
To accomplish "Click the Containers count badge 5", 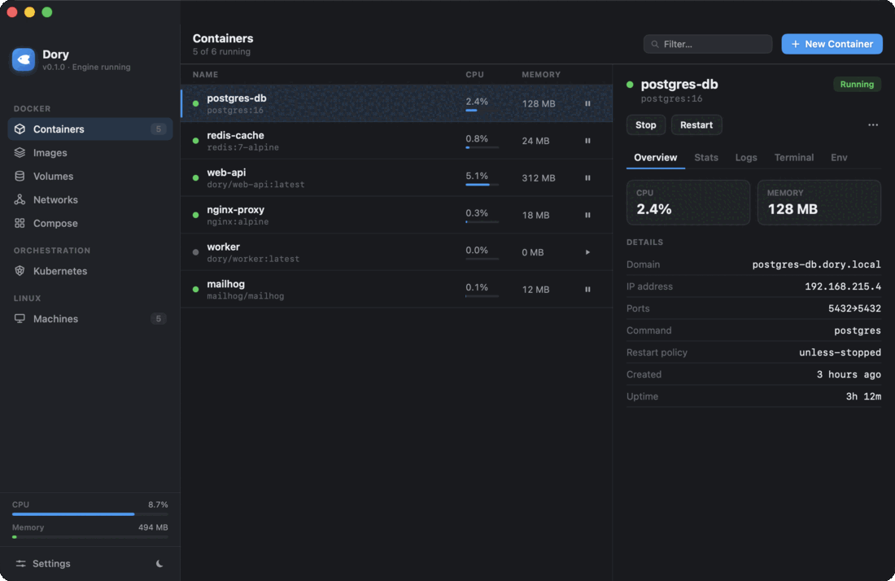I will [158, 129].
